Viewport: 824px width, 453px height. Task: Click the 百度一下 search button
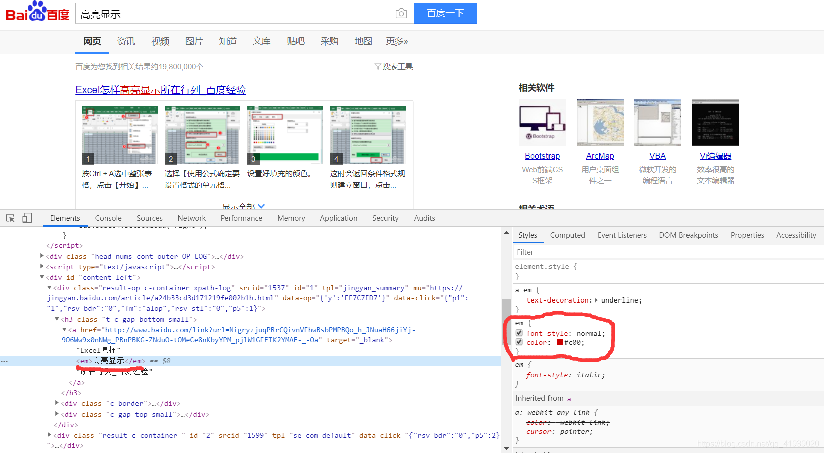coord(445,13)
